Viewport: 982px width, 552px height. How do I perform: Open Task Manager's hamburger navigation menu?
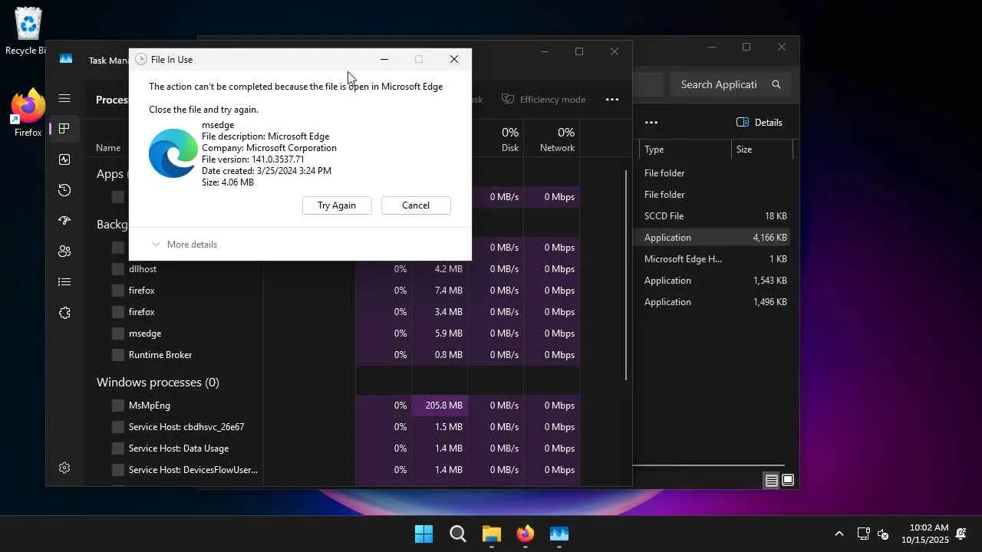pos(64,98)
